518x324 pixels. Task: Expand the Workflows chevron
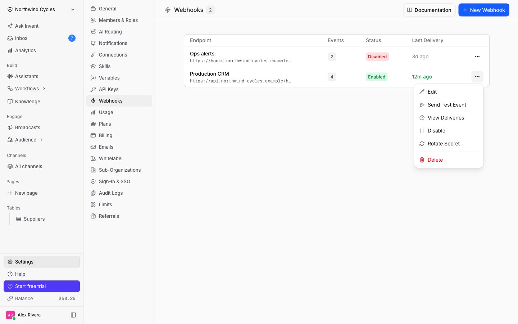[44, 89]
